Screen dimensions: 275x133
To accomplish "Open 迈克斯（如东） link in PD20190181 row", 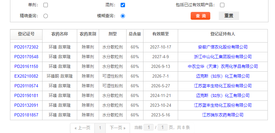I will pos(223,95).
